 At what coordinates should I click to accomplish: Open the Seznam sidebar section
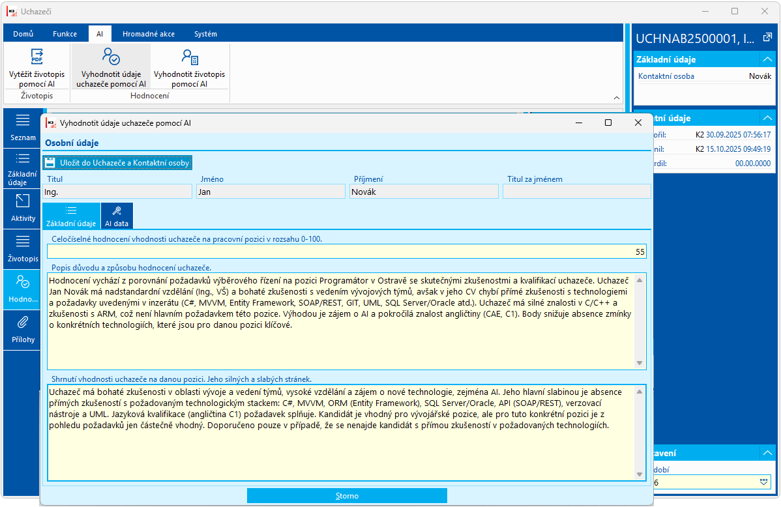point(23,128)
